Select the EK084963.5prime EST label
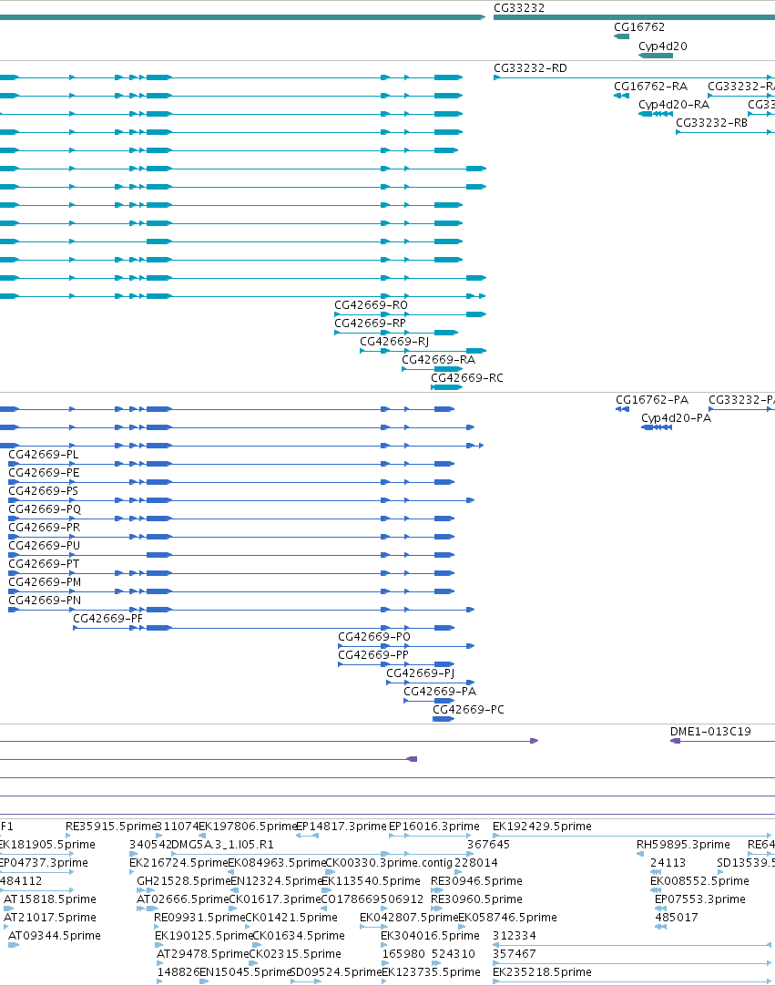Image resolution: width=775 pixels, height=986 pixels. tap(277, 863)
